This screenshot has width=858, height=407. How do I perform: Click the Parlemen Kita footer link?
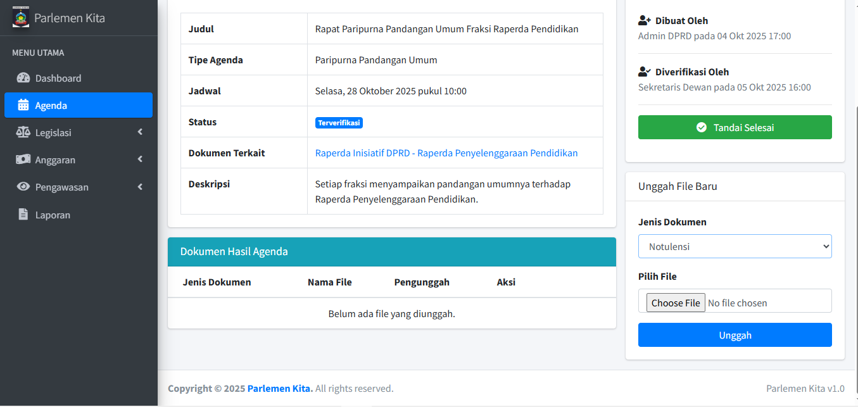(280, 389)
